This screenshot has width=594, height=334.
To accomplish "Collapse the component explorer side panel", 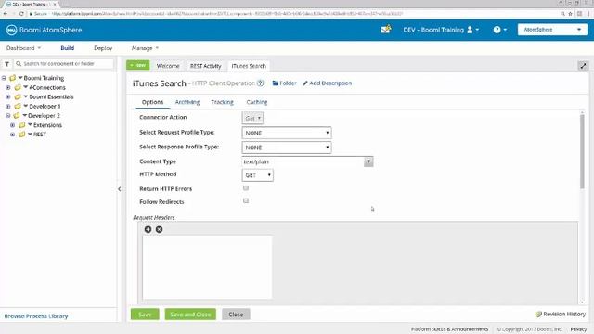I will 120,189.
